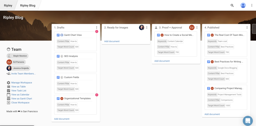The height and width of the screenshot is (126, 256).
Task: Select the Ripley Blog breadcrumb tab
Action: click(x=28, y=5)
